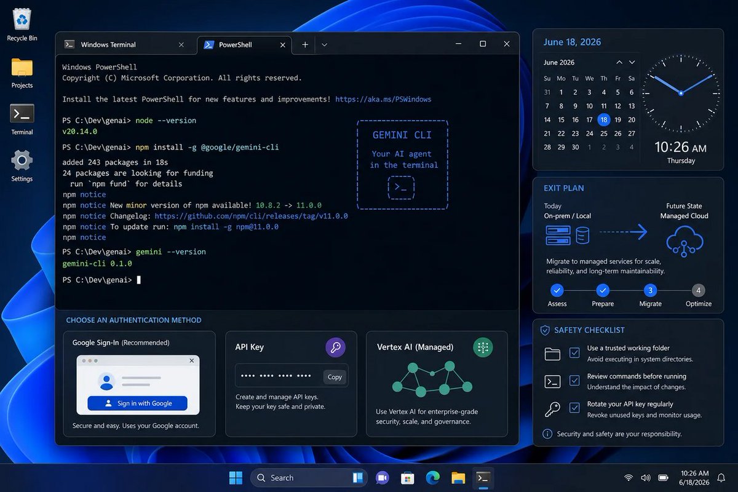
Task: Click the Gemini CLI terminal prompt icon
Action: tap(401, 188)
